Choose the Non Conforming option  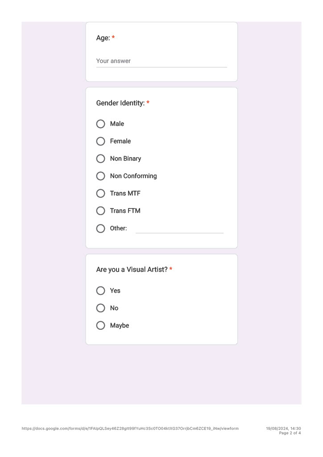(100, 176)
